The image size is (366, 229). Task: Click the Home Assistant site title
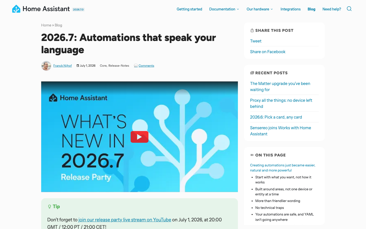pyautogui.click(x=46, y=9)
